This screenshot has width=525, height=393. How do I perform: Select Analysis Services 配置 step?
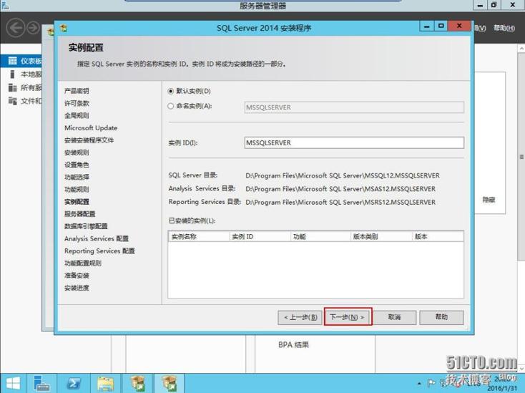click(x=97, y=238)
